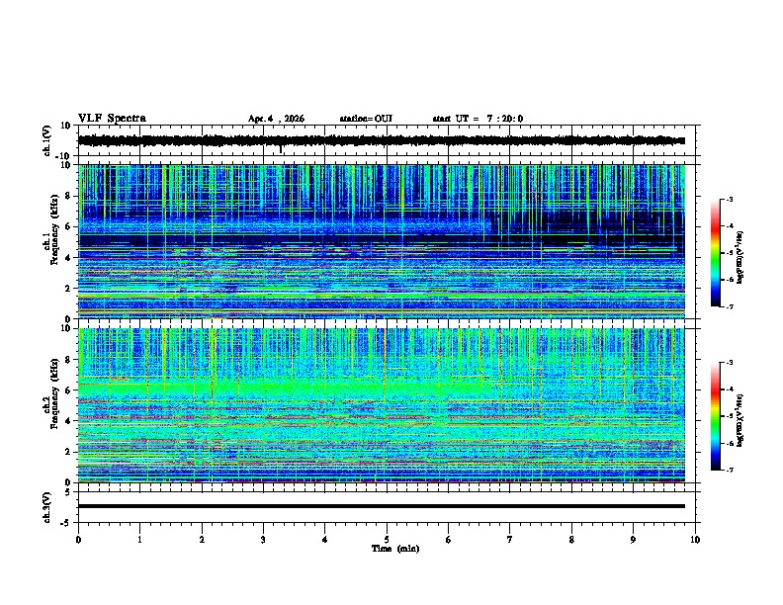Click the "-3" tick on ch.1 colorbar
The height and width of the screenshot is (605, 783).
click(730, 200)
